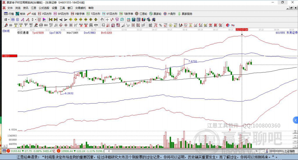Open the 六角形 hexagon tool

pos(170,14)
